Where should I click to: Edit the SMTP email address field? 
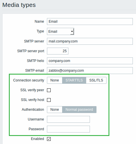pos(90,71)
